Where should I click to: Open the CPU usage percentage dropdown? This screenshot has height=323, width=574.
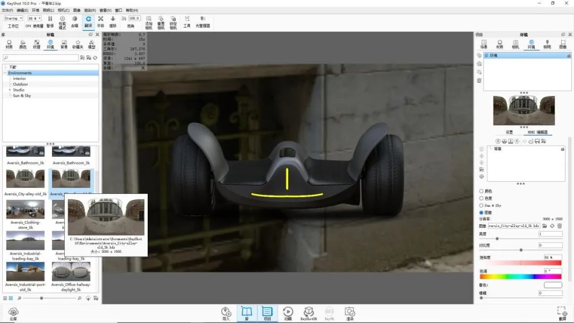35,18
